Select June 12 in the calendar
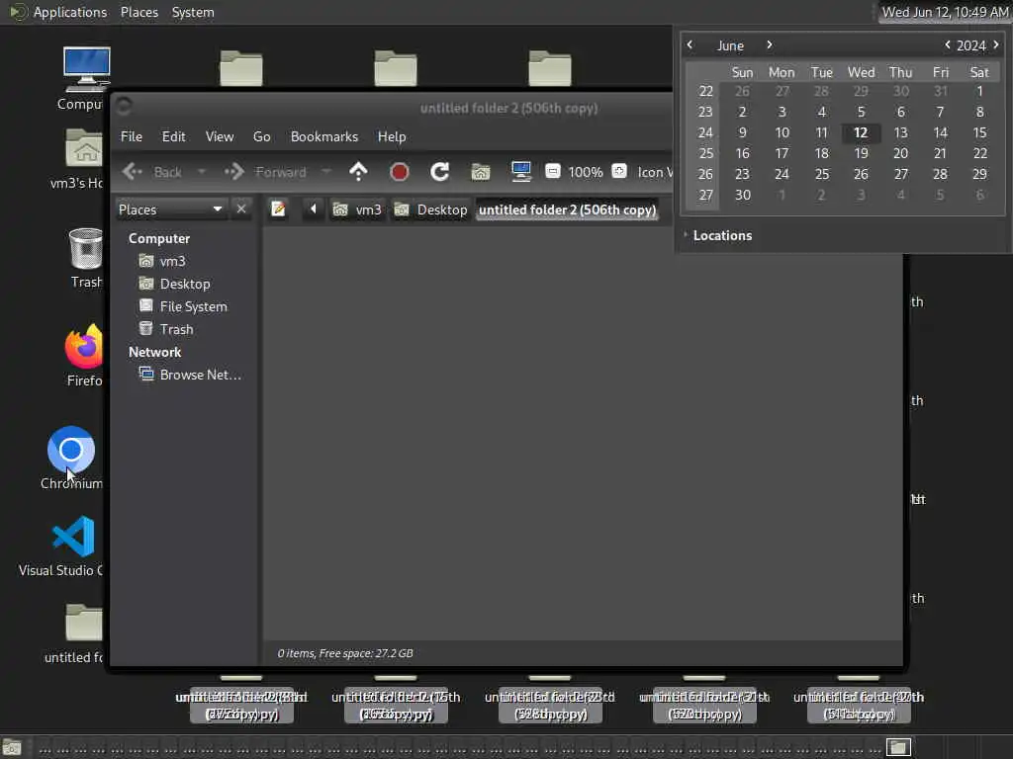 861,132
